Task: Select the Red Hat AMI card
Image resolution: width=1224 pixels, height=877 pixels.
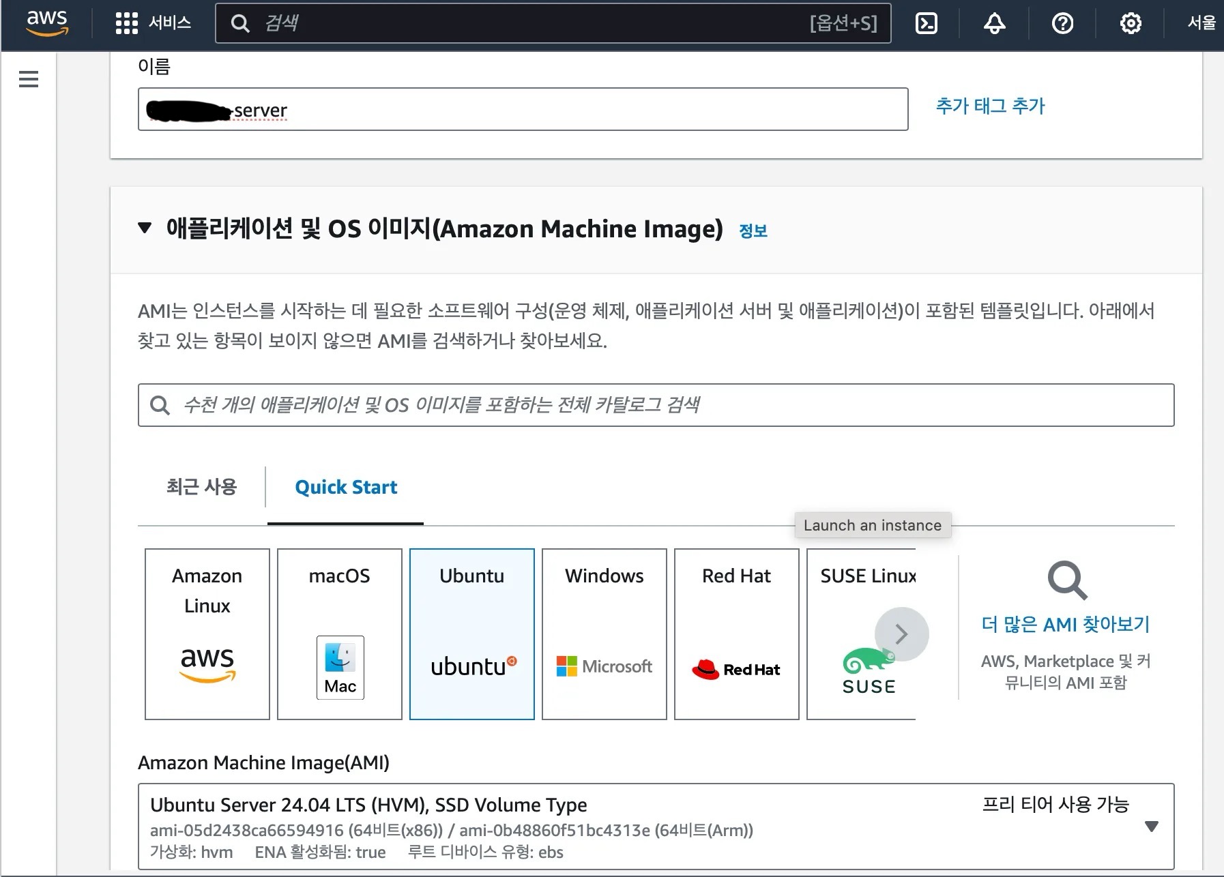Action: (737, 634)
